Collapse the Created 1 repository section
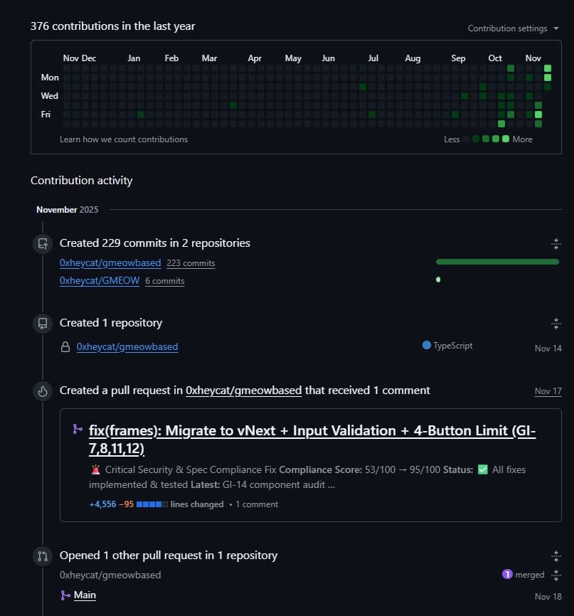 pyautogui.click(x=556, y=324)
